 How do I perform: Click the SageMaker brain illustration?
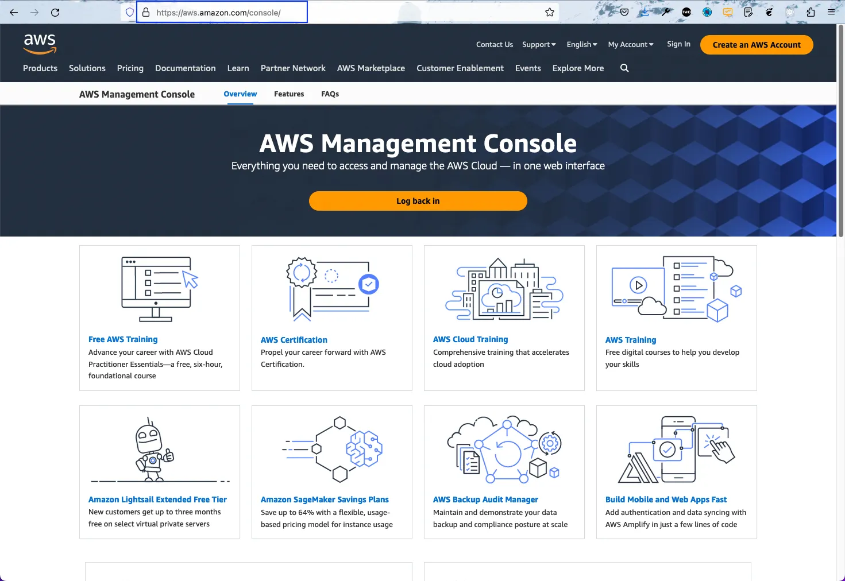332,450
